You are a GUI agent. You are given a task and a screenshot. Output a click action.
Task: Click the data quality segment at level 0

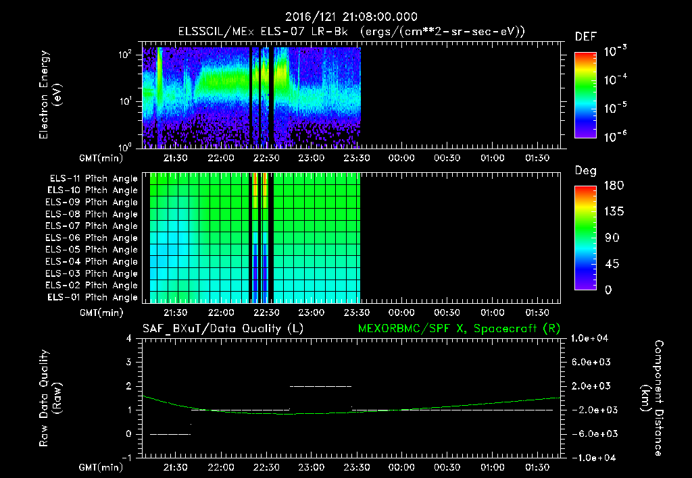170,434
